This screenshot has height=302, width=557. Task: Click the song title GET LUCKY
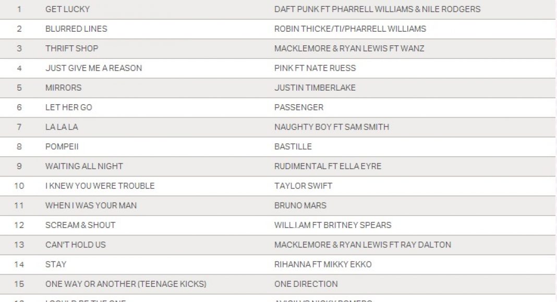pyautogui.click(x=67, y=9)
